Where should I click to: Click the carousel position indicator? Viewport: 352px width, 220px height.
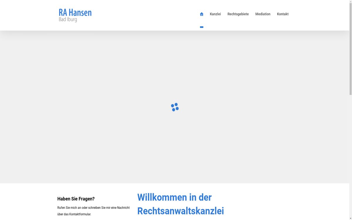coord(202,27)
